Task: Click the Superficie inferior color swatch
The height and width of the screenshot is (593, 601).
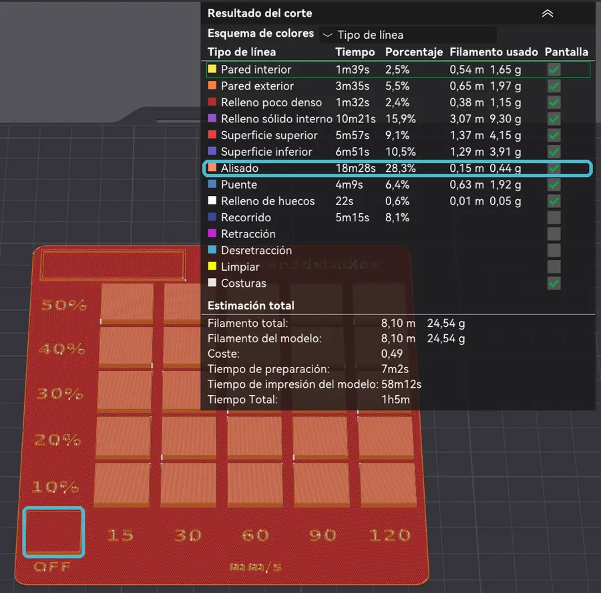Action: pos(212,151)
